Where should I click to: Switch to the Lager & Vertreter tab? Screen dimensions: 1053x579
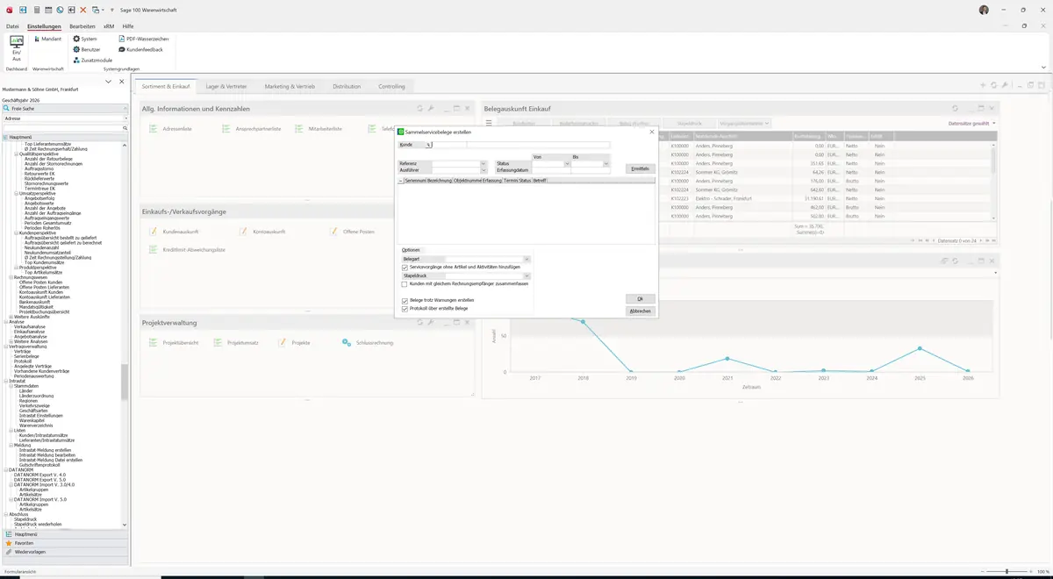point(226,87)
